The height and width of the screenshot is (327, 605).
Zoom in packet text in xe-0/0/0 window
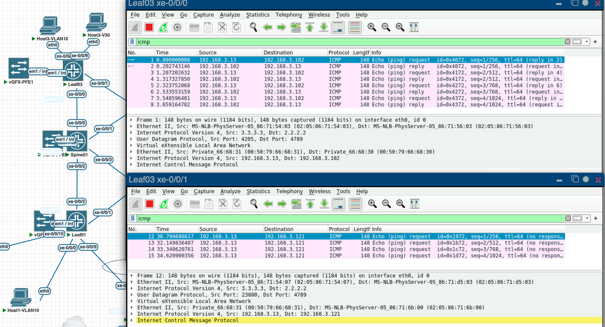372,27
